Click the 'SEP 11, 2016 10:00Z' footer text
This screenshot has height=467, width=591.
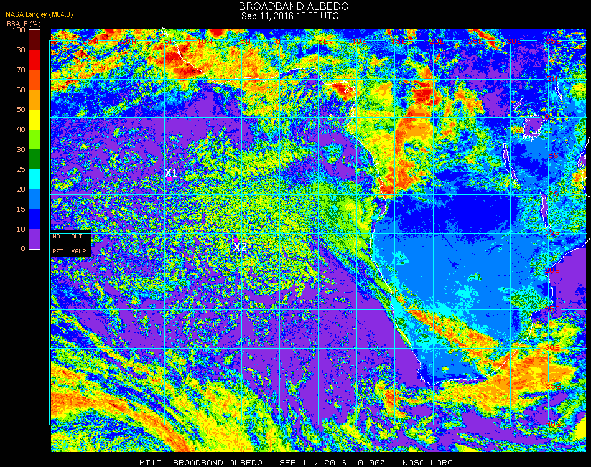[x=332, y=463]
